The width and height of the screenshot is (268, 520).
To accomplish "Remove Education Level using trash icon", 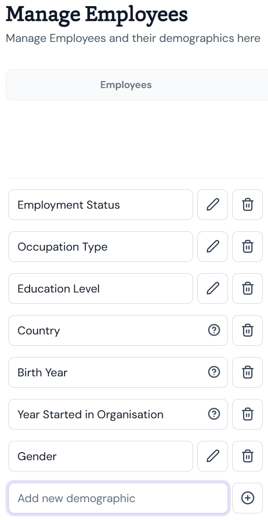I will [247, 289].
